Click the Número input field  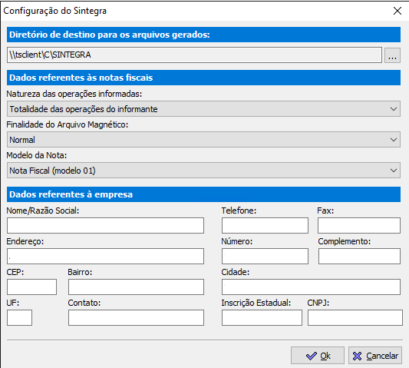(x=265, y=256)
